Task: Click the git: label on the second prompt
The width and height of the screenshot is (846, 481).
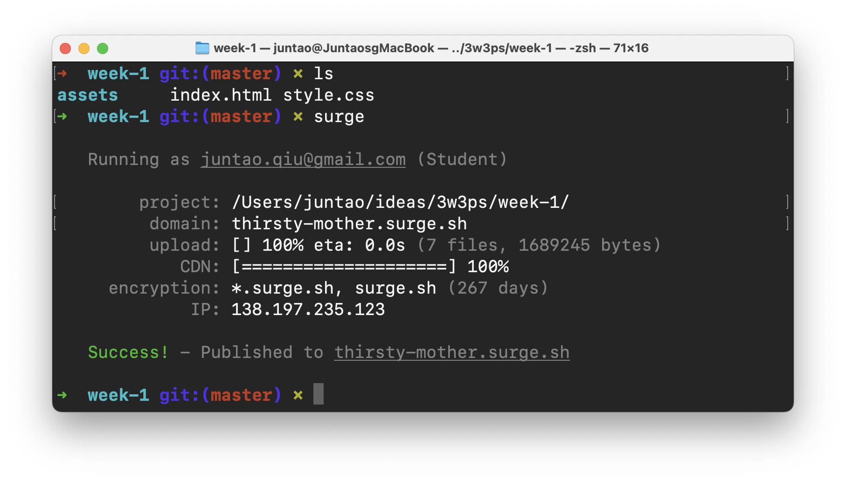Action: 179,117
